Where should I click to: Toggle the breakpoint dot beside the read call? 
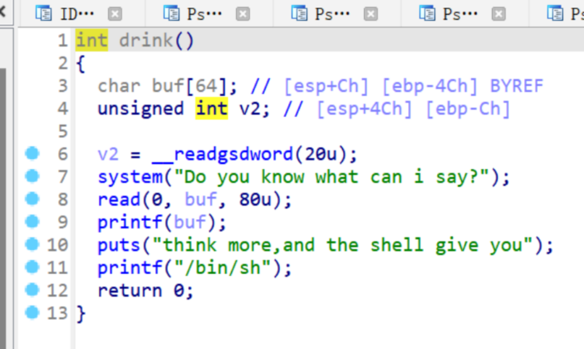click(33, 199)
